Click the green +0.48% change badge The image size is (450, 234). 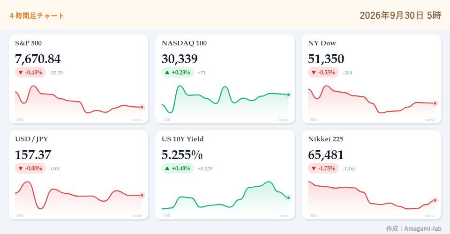tap(178, 168)
